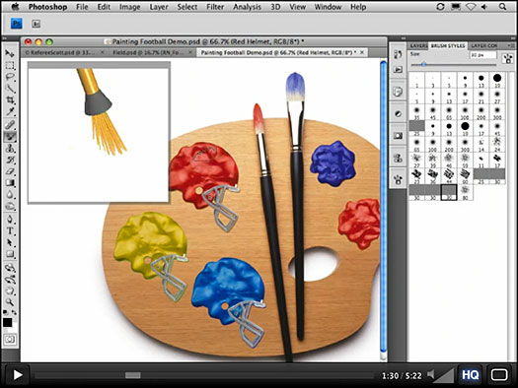Open the Layers panel tab
The width and height of the screenshot is (518, 388).
[x=418, y=45]
